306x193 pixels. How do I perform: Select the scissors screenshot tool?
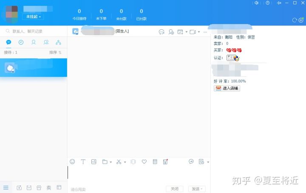(119, 162)
